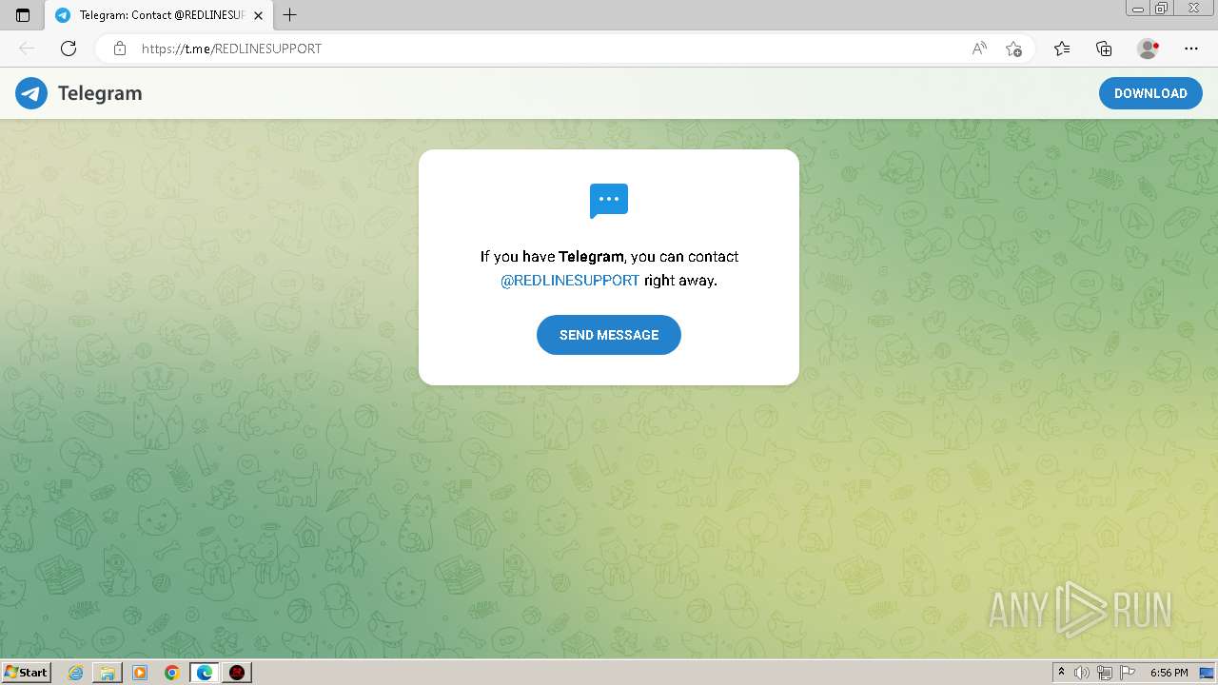Add this page to favorites star icon

click(x=1013, y=49)
